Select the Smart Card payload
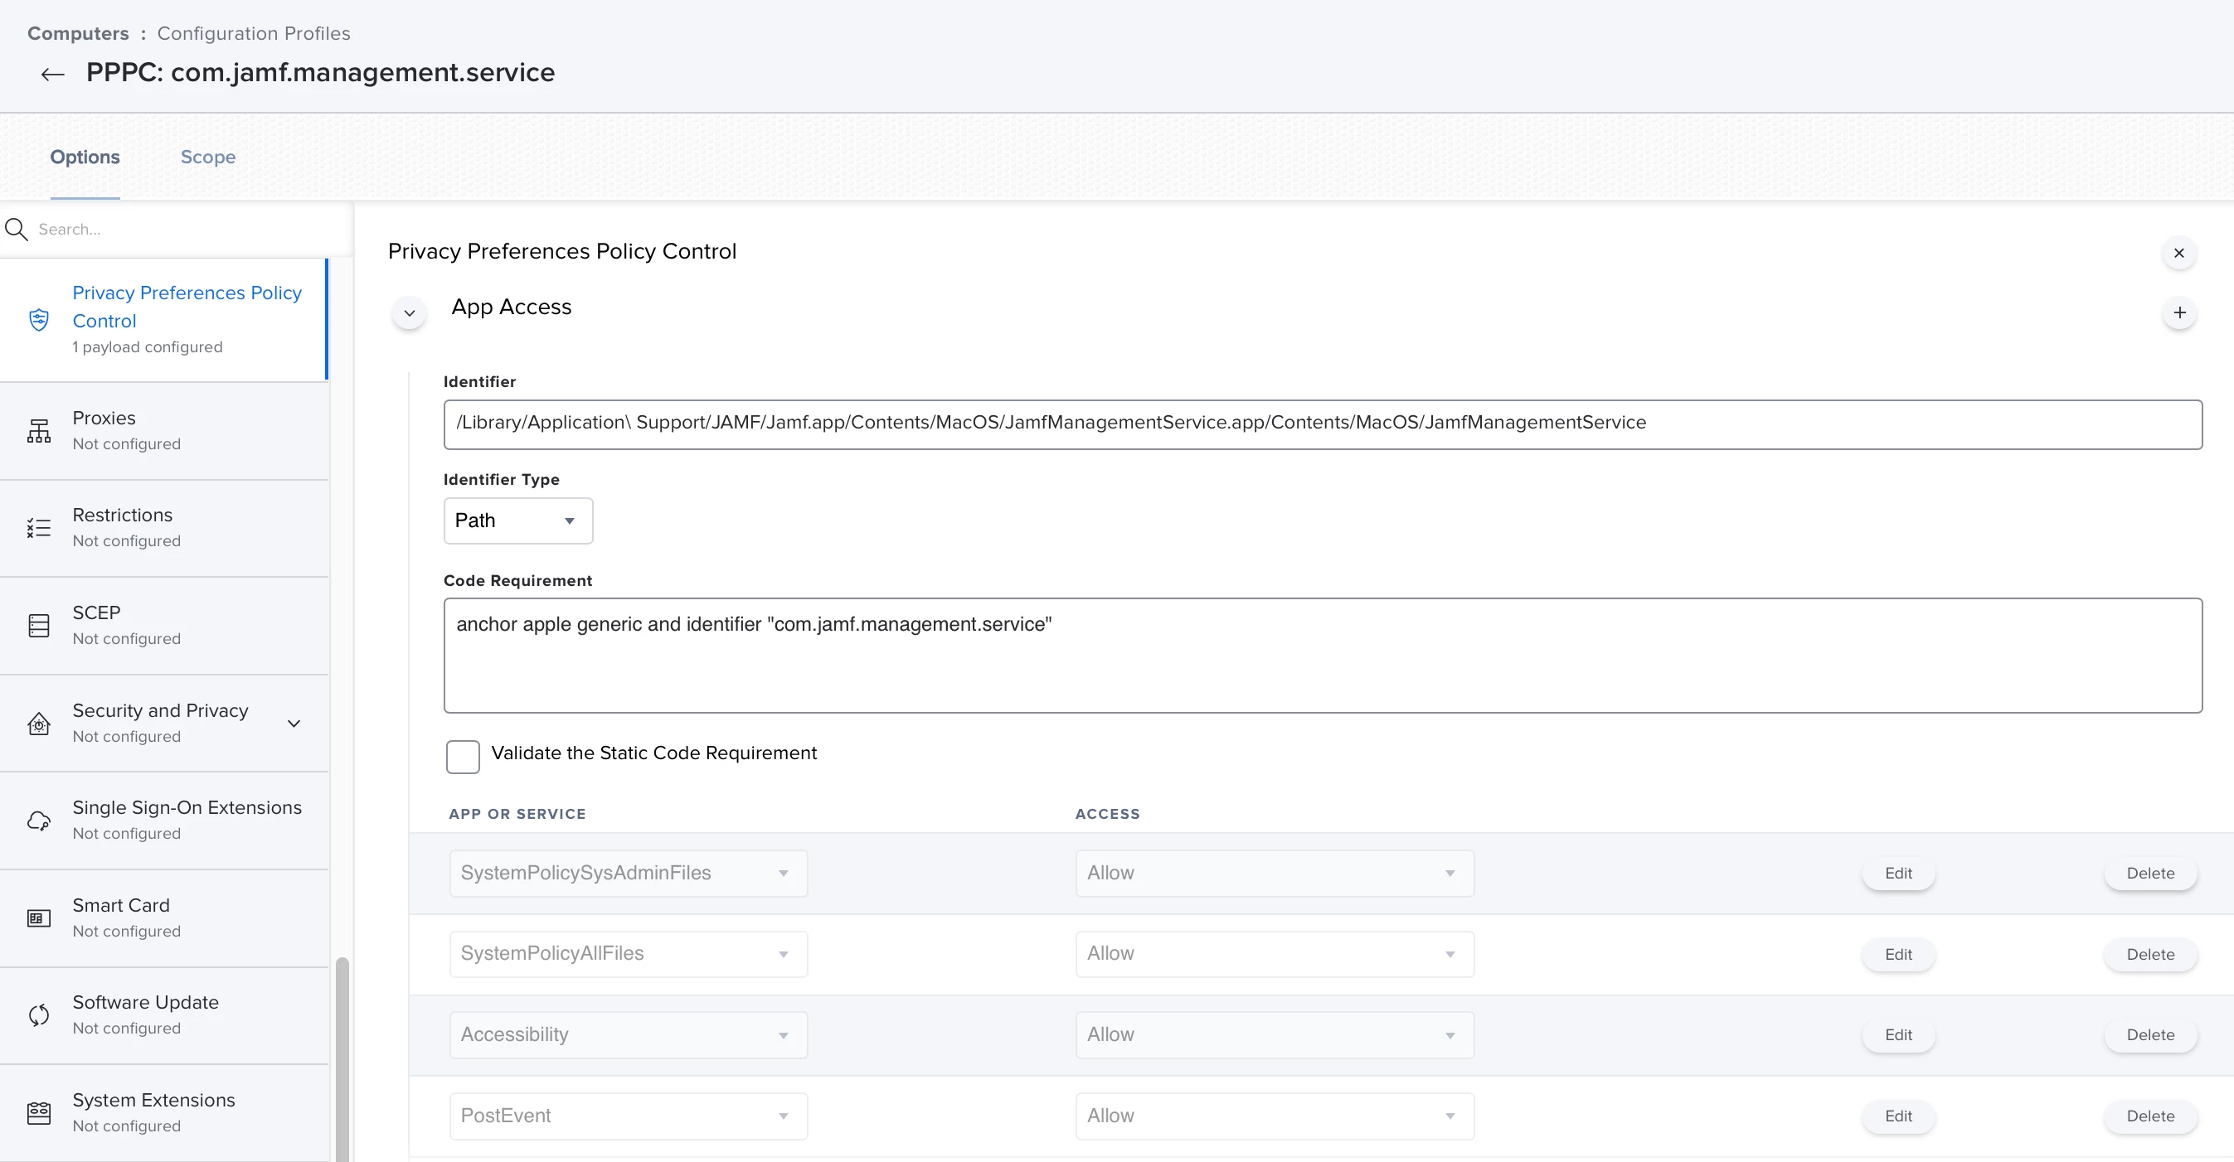 click(165, 917)
